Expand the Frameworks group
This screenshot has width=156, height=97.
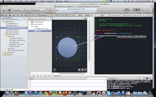(x=3, y=53)
